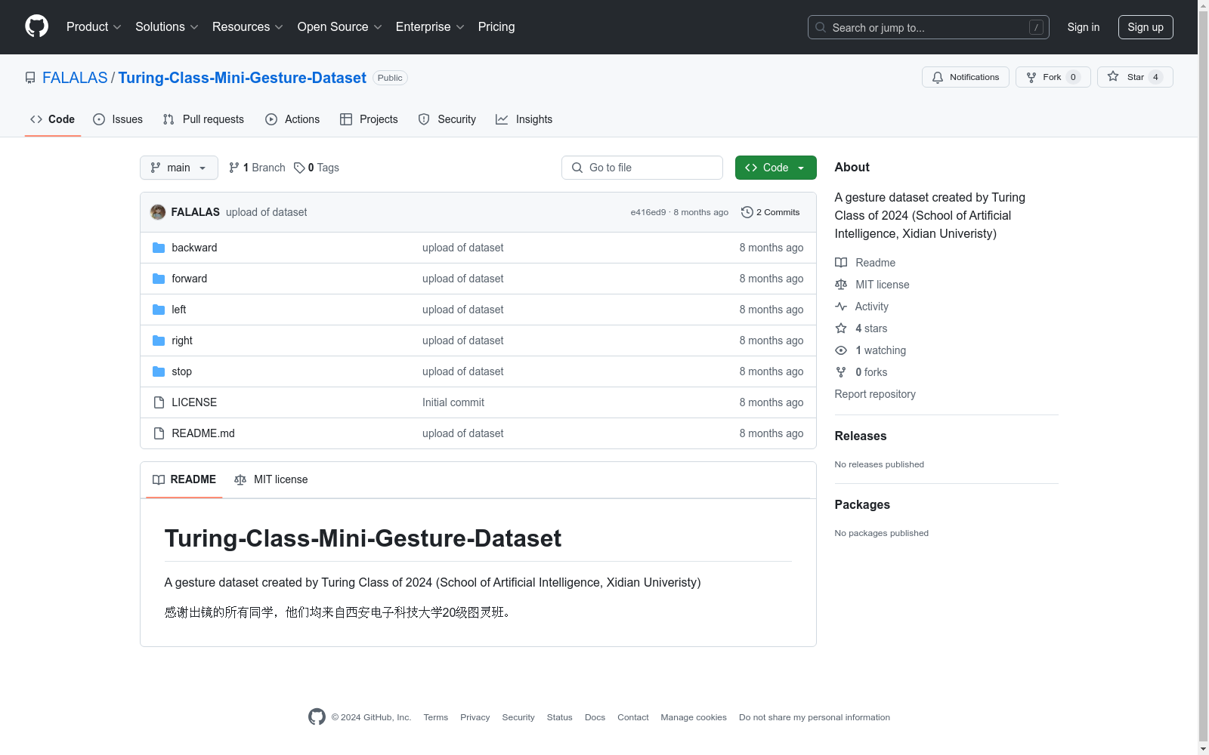Click the folder icon next to forward
This screenshot has height=755, width=1209.
pyautogui.click(x=159, y=279)
